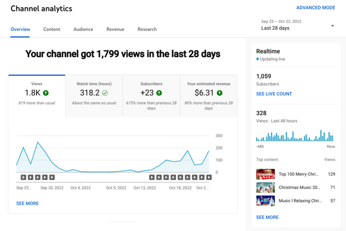Switch to the Audience tab
Image resolution: width=346 pixels, height=231 pixels.
(83, 29)
